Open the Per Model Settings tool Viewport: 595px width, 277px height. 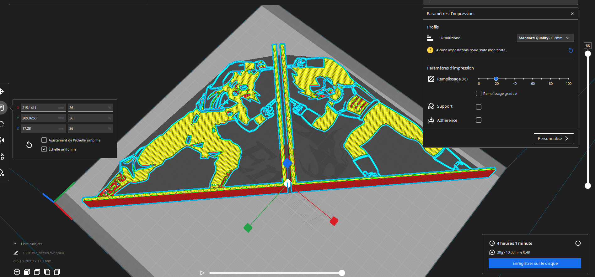point(2,156)
